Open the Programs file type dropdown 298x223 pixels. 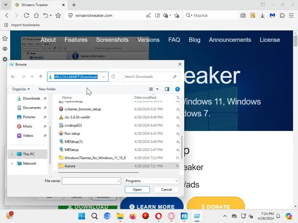click(152, 181)
